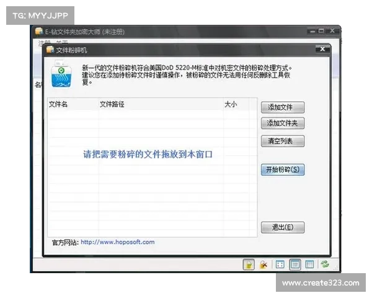Start shredding with 开始粉碎(S)
Screen dimensions: 372x298
283,169
